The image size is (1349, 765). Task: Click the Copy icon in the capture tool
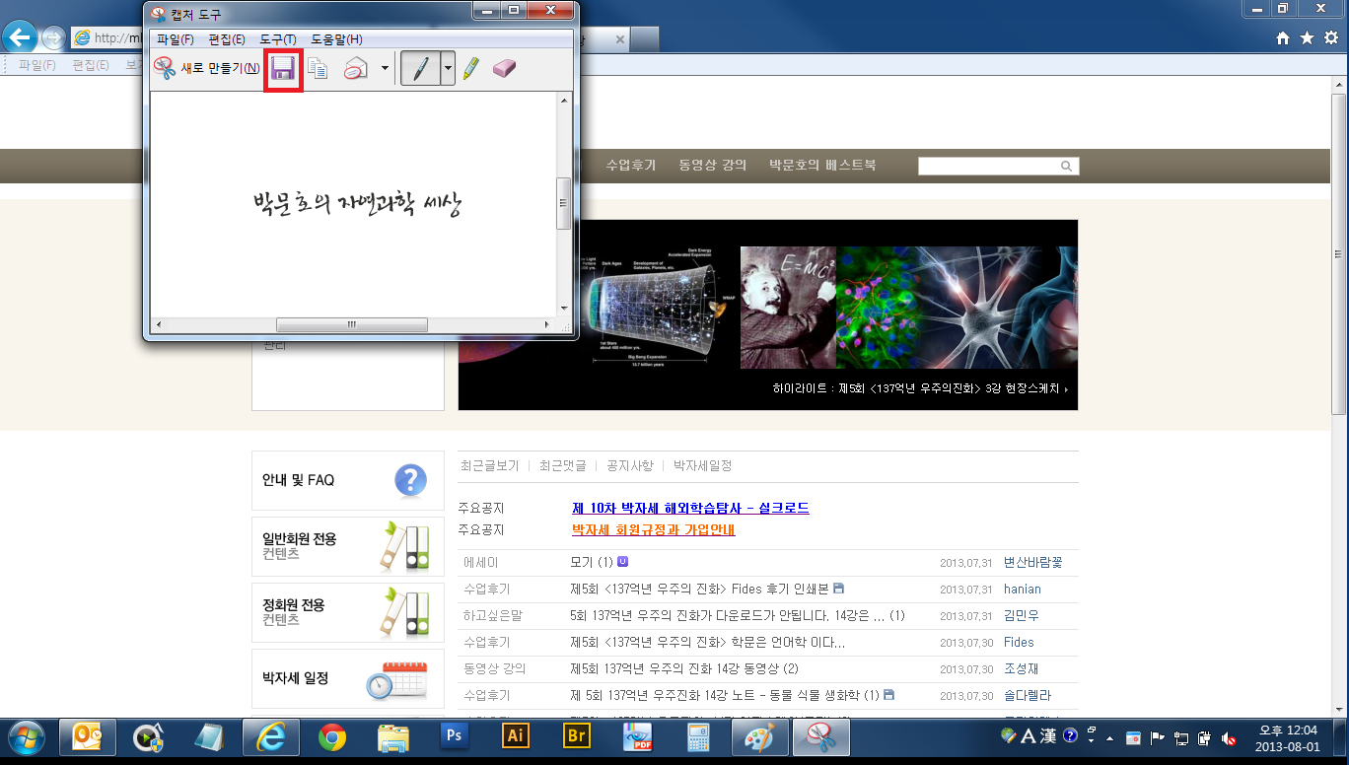[x=318, y=69]
